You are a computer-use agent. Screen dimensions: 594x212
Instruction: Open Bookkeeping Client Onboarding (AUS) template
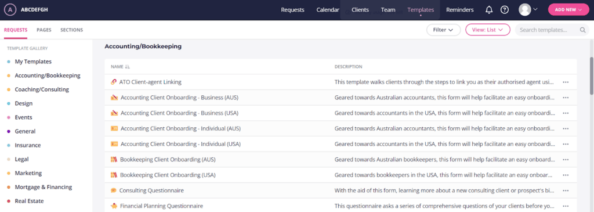168,160
